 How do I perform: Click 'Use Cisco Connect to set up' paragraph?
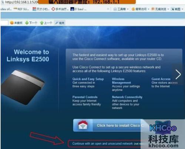117,69
